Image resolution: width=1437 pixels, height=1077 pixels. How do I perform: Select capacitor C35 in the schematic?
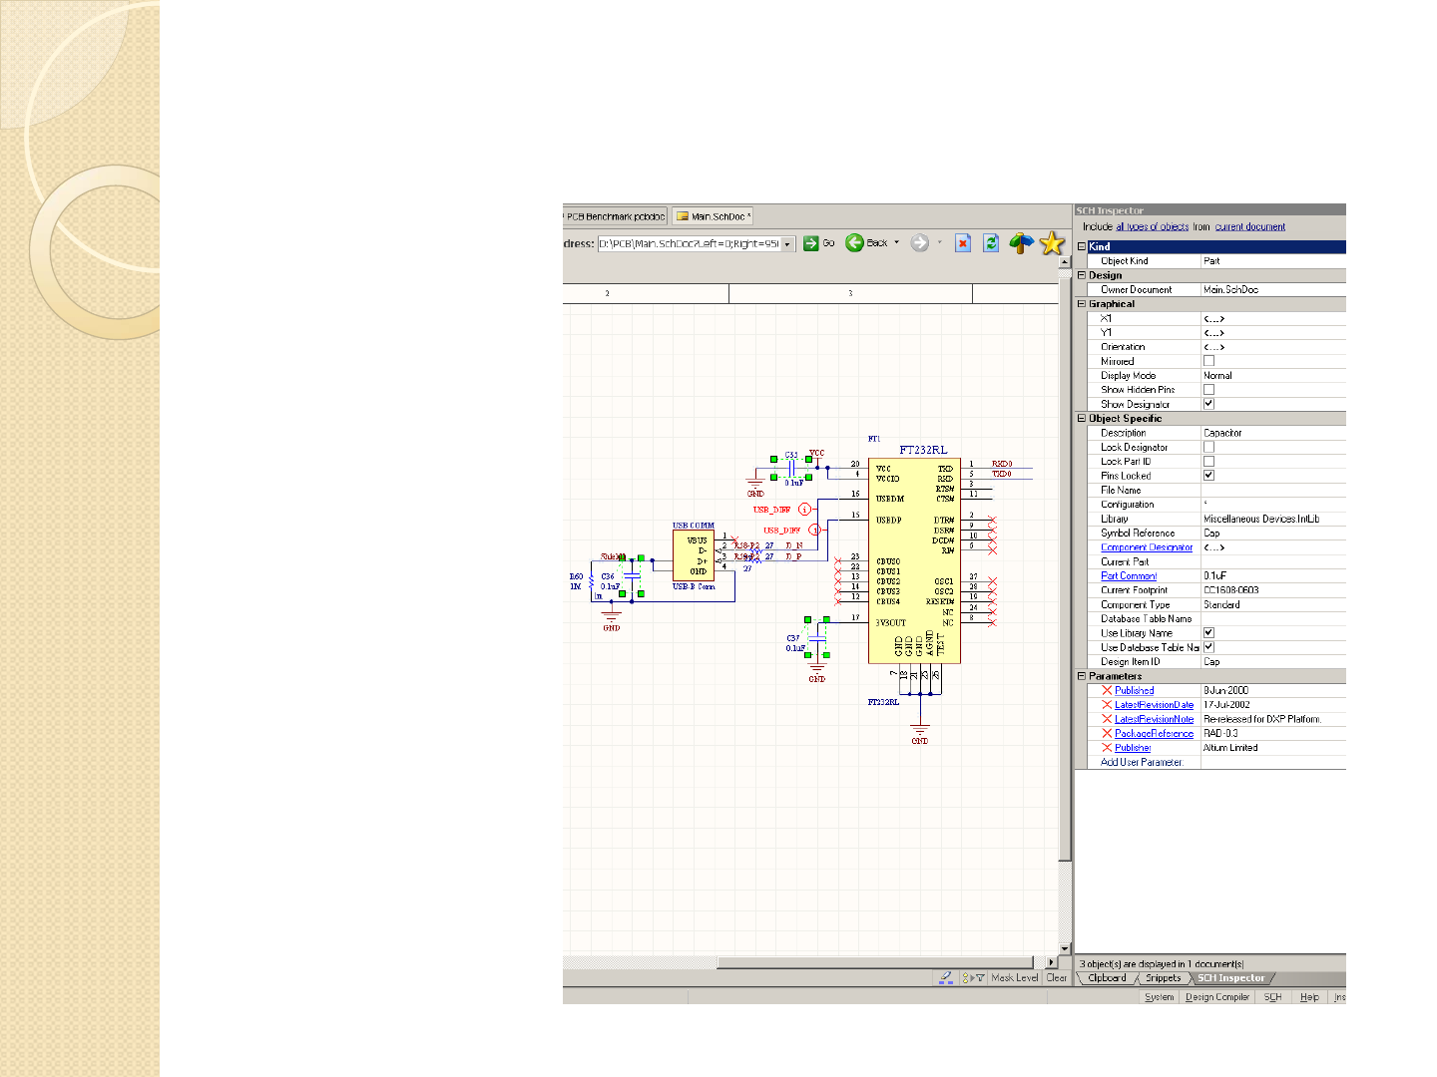click(x=791, y=468)
